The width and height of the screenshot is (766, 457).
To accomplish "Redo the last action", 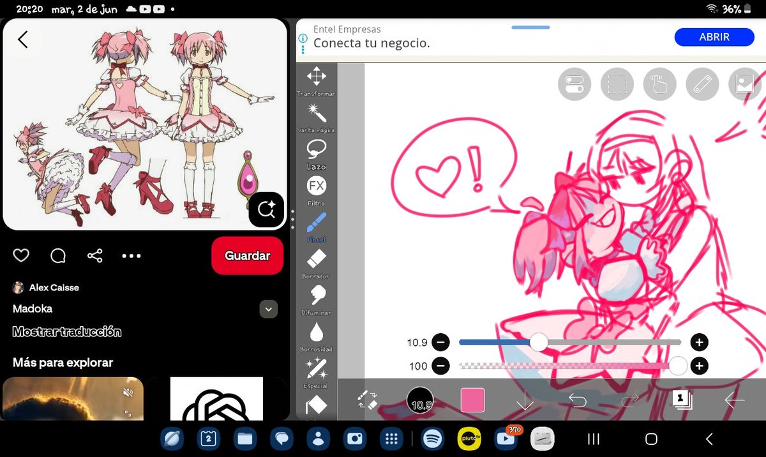I will [x=629, y=400].
